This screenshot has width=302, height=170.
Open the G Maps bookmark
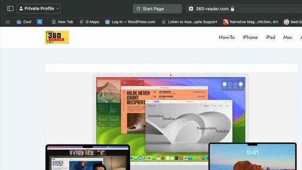tap(89, 22)
